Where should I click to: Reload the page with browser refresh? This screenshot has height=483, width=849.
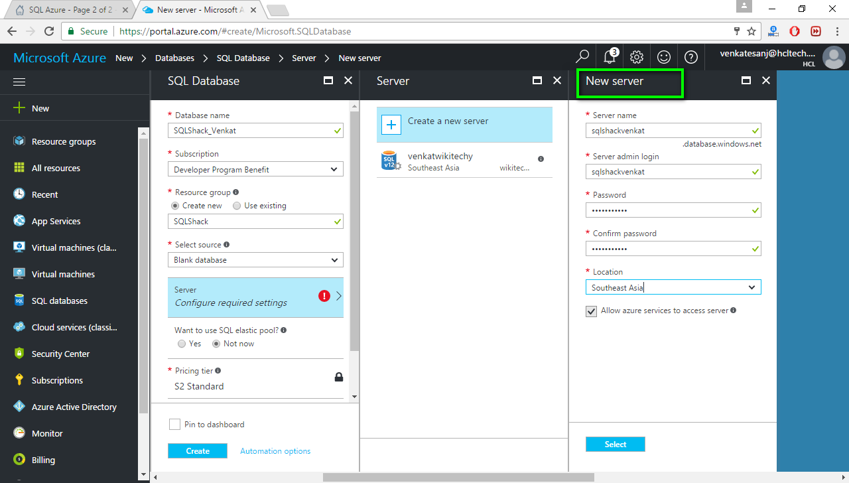tap(49, 31)
